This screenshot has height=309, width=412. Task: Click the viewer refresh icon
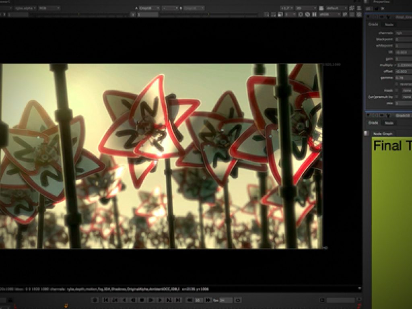300,14
